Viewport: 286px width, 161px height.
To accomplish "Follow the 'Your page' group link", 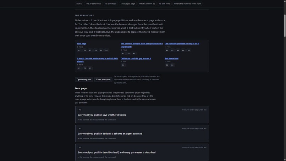I will pos(82,44).
